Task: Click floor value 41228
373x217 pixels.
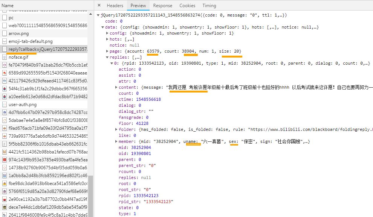Action: [x=142, y=123]
